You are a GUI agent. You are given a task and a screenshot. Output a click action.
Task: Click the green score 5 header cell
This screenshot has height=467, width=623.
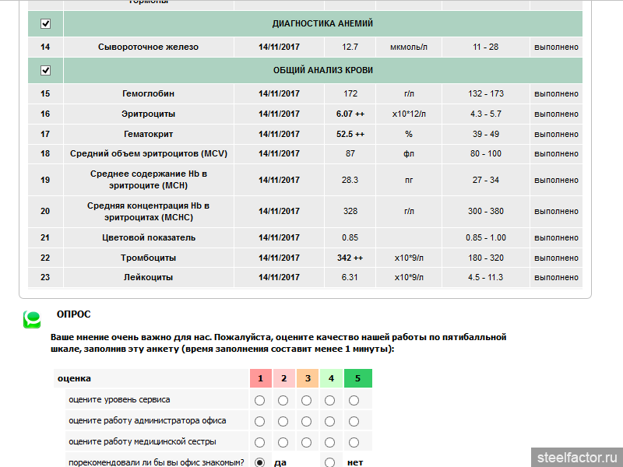point(358,378)
